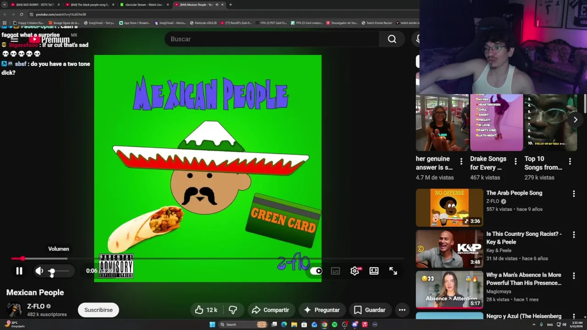Open 'Is This Country Song Racist?' title
Viewport: 587px width, 330px height.
[x=524, y=238]
